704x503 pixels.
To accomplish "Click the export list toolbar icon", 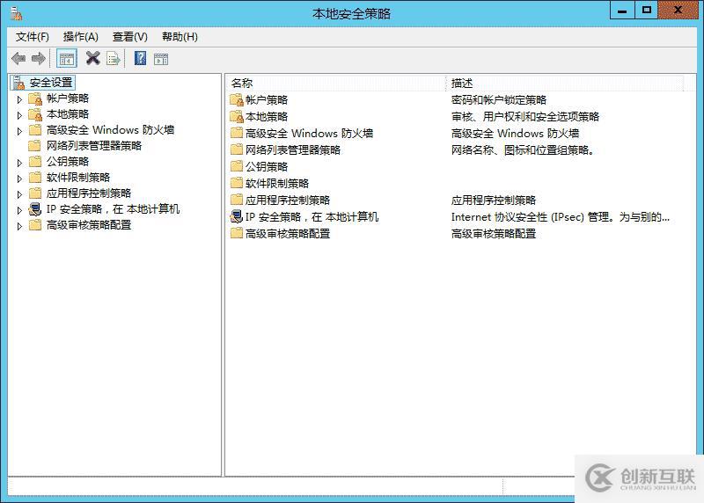I will (x=114, y=59).
